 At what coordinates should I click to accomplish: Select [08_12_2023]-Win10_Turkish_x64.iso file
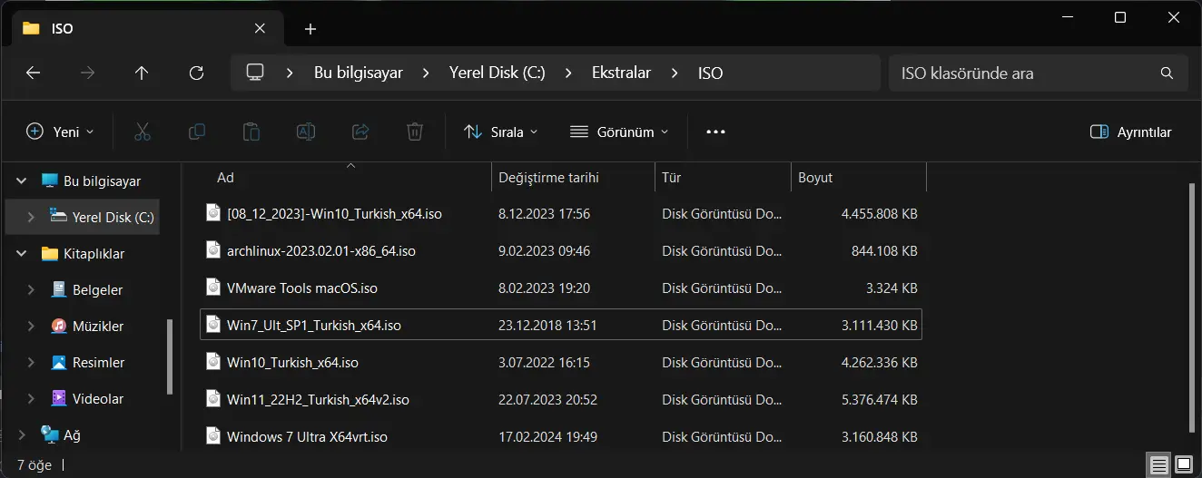click(x=561, y=214)
